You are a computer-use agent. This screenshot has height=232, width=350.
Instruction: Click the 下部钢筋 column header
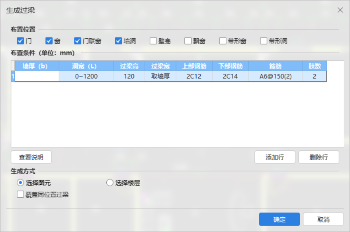pyautogui.click(x=230, y=66)
